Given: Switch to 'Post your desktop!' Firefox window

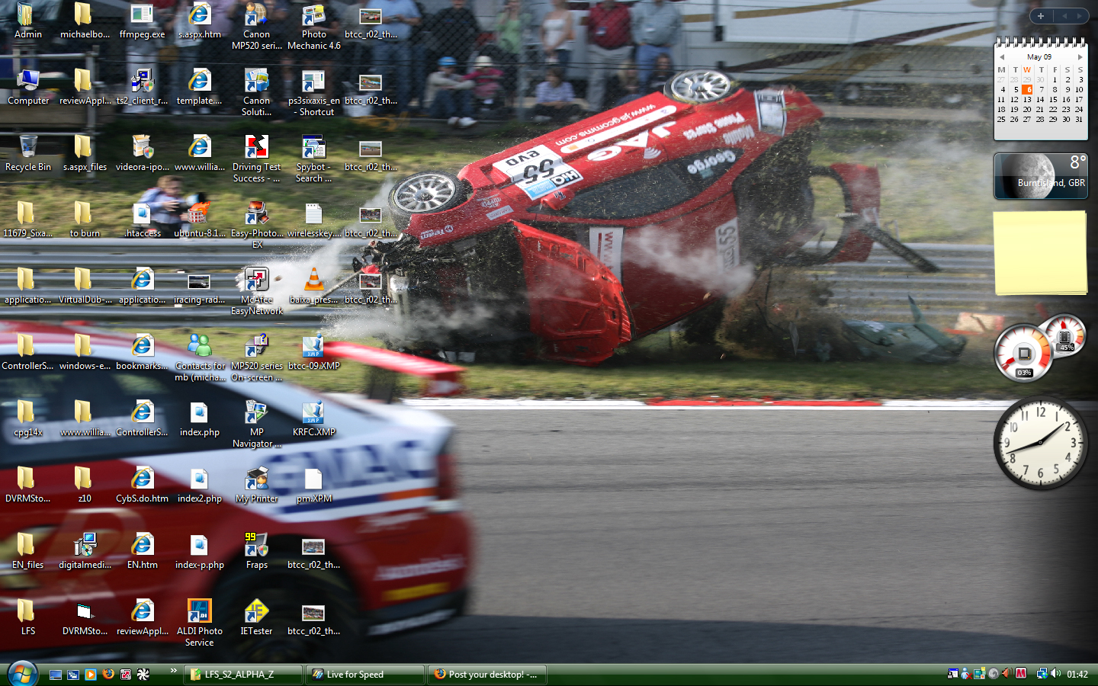Looking at the screenshot, I should point(486,675).
